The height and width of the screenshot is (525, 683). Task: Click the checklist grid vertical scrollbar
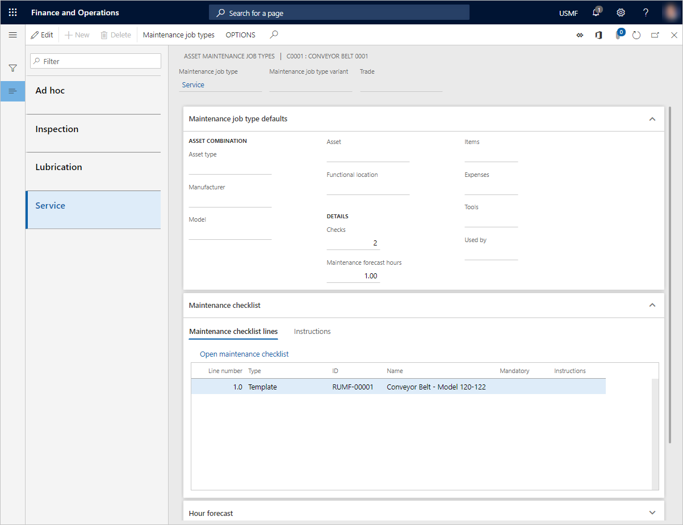point(655,433)
